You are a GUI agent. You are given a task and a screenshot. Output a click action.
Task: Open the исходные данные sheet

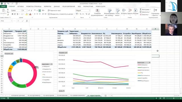[18, 95]
